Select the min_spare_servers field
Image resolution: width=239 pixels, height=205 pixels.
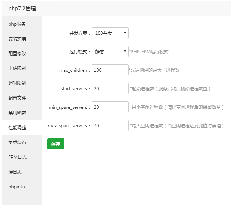tap(110, 107)
